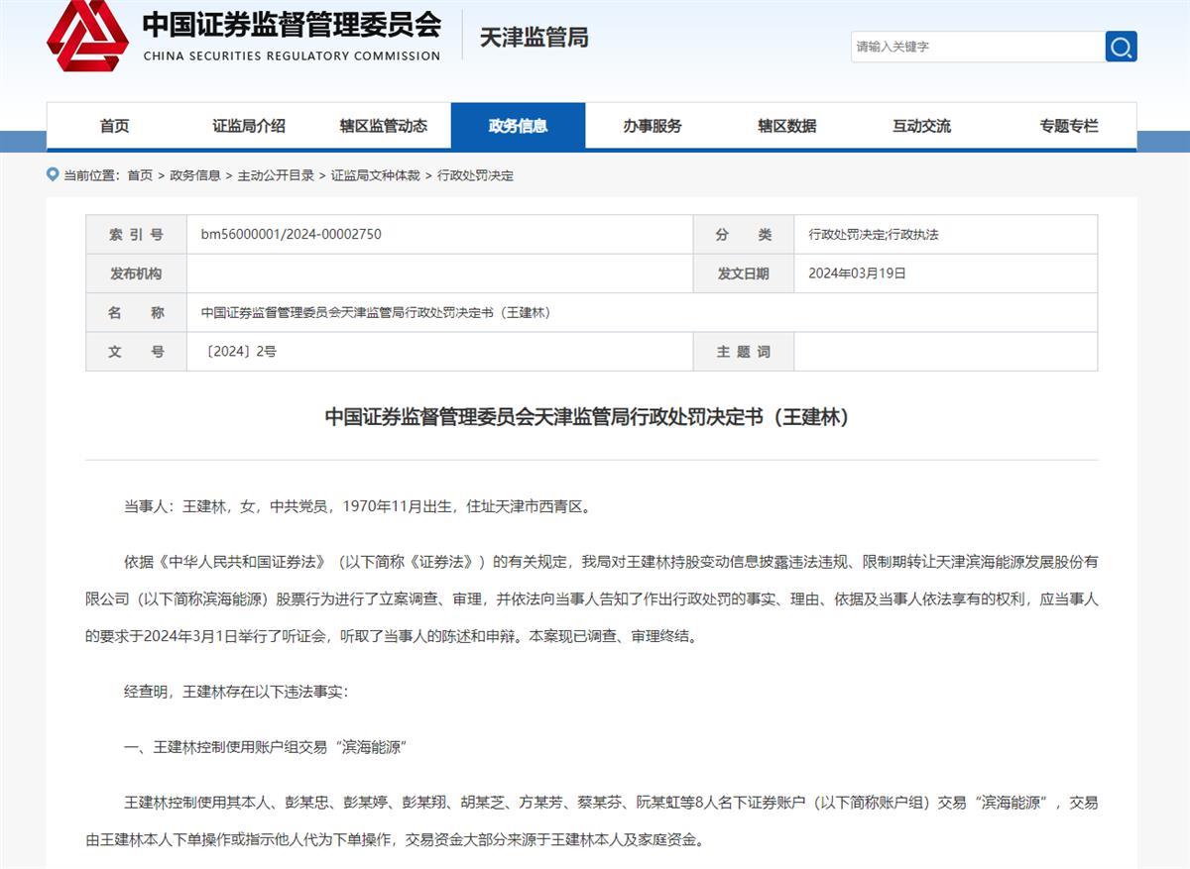1190x869 pixels.
Task: Go to 主动公开目录 in the breadcrumb
Action: 276,175
